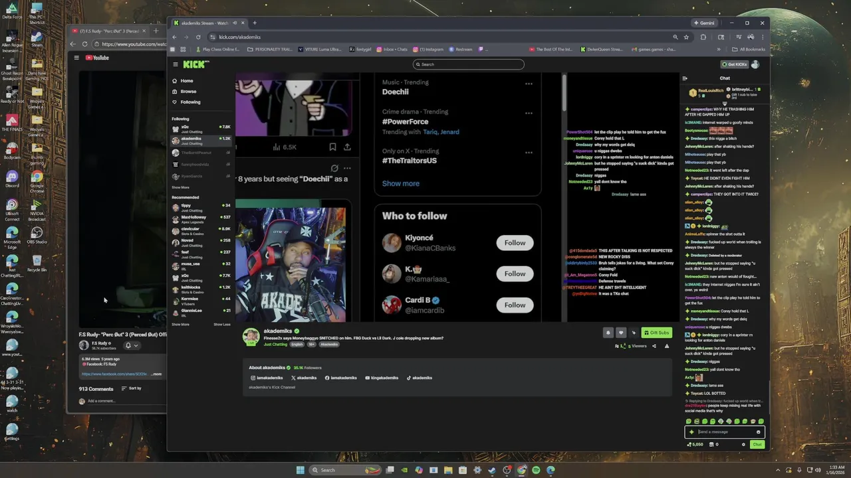Open the Restream bookmark
Image resolution: width=851 pixels, height=478 pixels.
pos(460,49)
